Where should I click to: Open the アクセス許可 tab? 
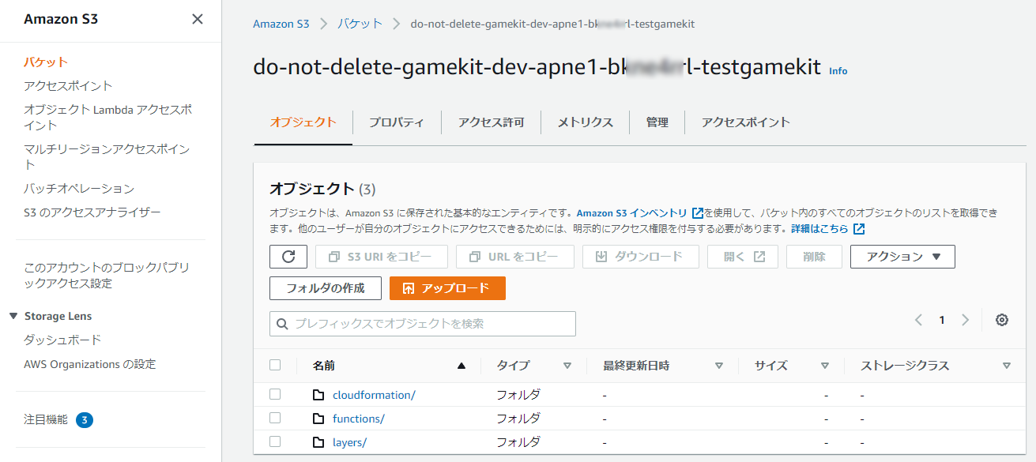click(x=491, y=122)
